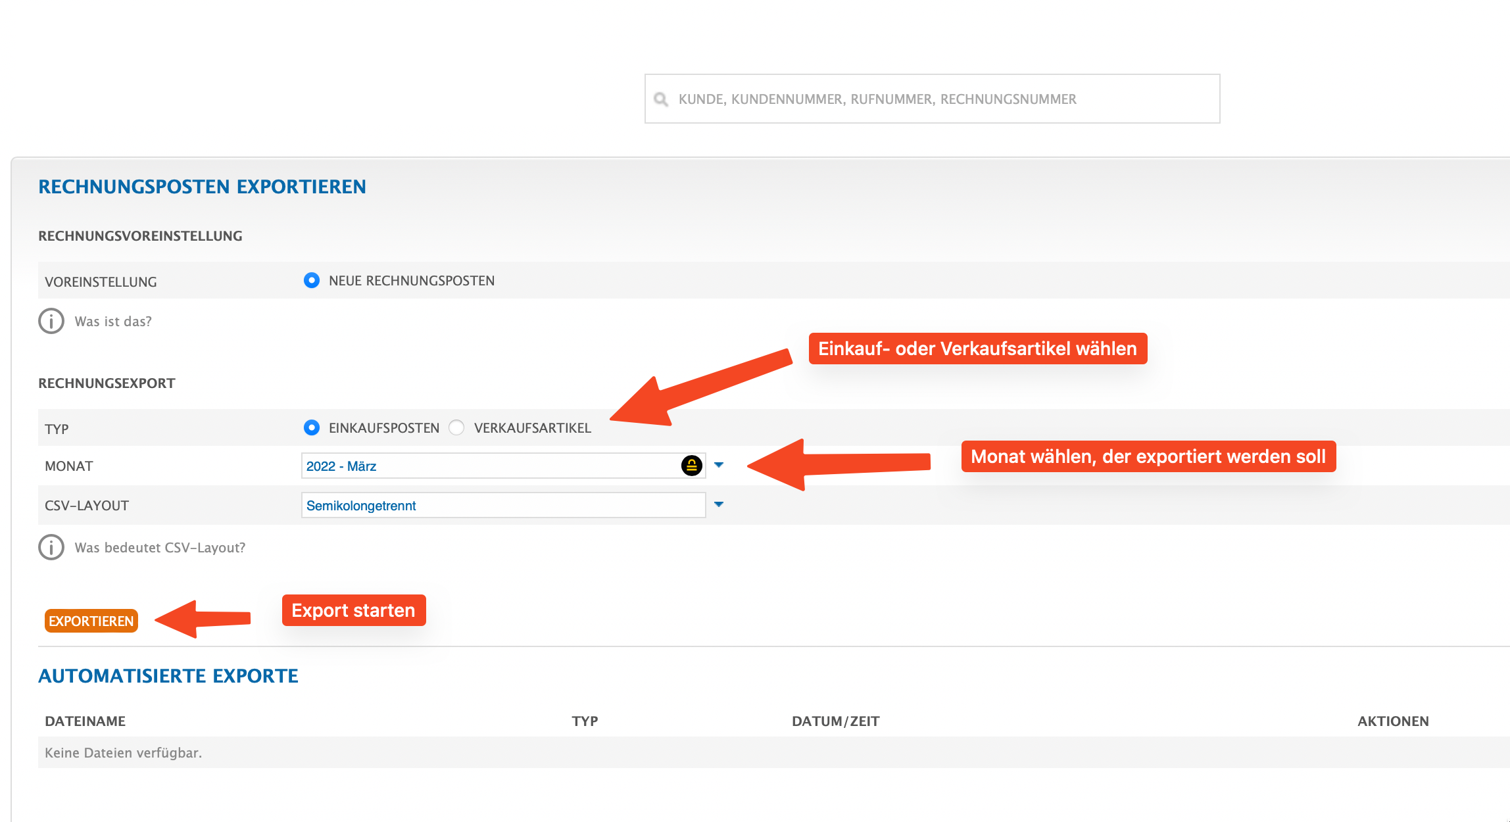Expand the CSV-Layout dropdown arrow
The height and width of the screenshot is (822, 1510).
(x=719, y=505)
